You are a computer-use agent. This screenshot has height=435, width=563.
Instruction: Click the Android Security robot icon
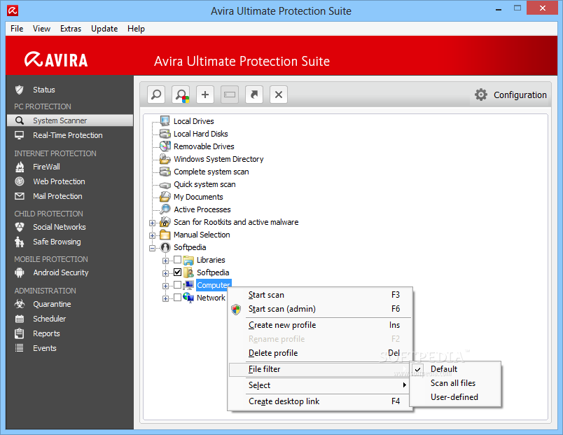point(20,272)
